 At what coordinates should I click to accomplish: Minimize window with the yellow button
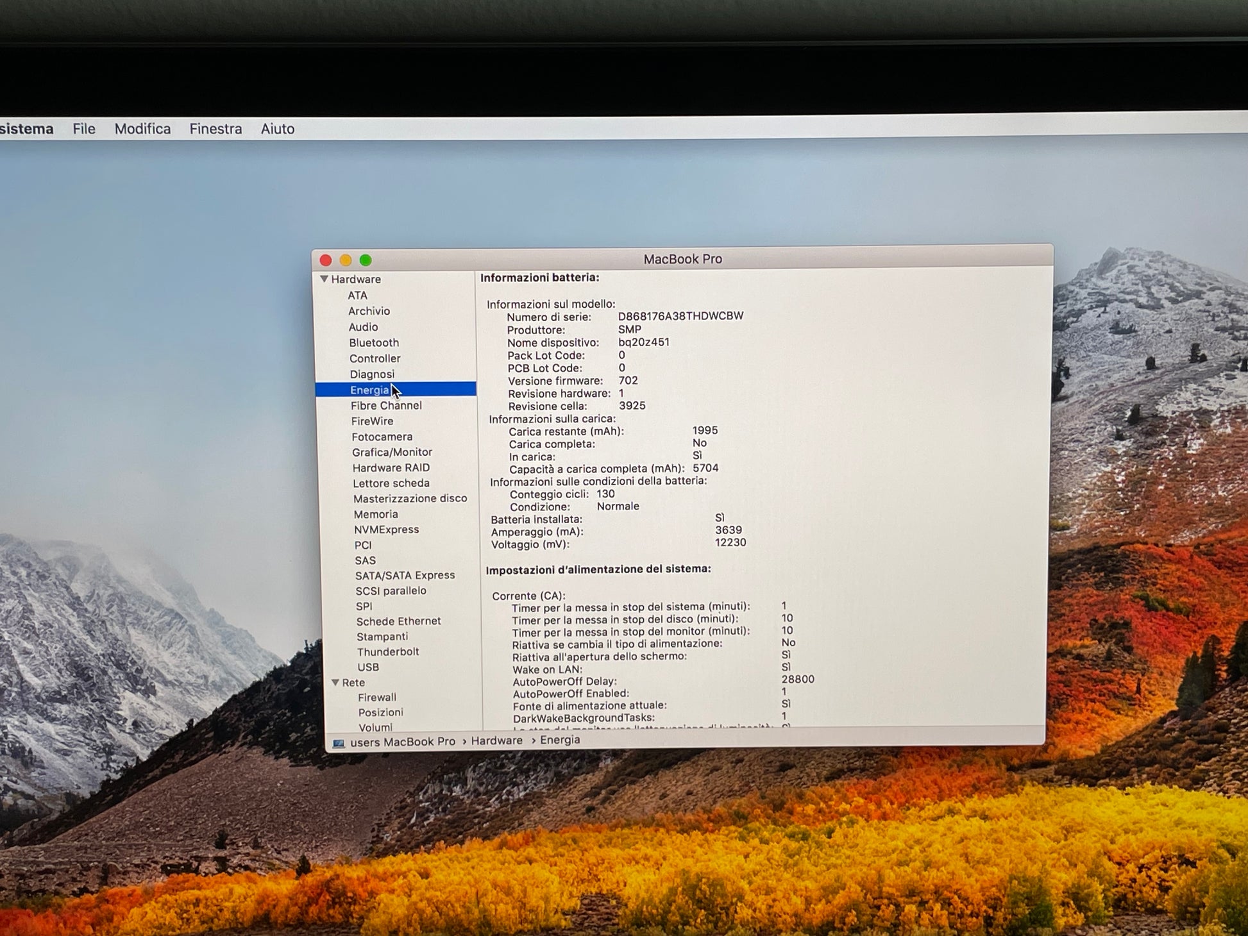pos(346,260)
